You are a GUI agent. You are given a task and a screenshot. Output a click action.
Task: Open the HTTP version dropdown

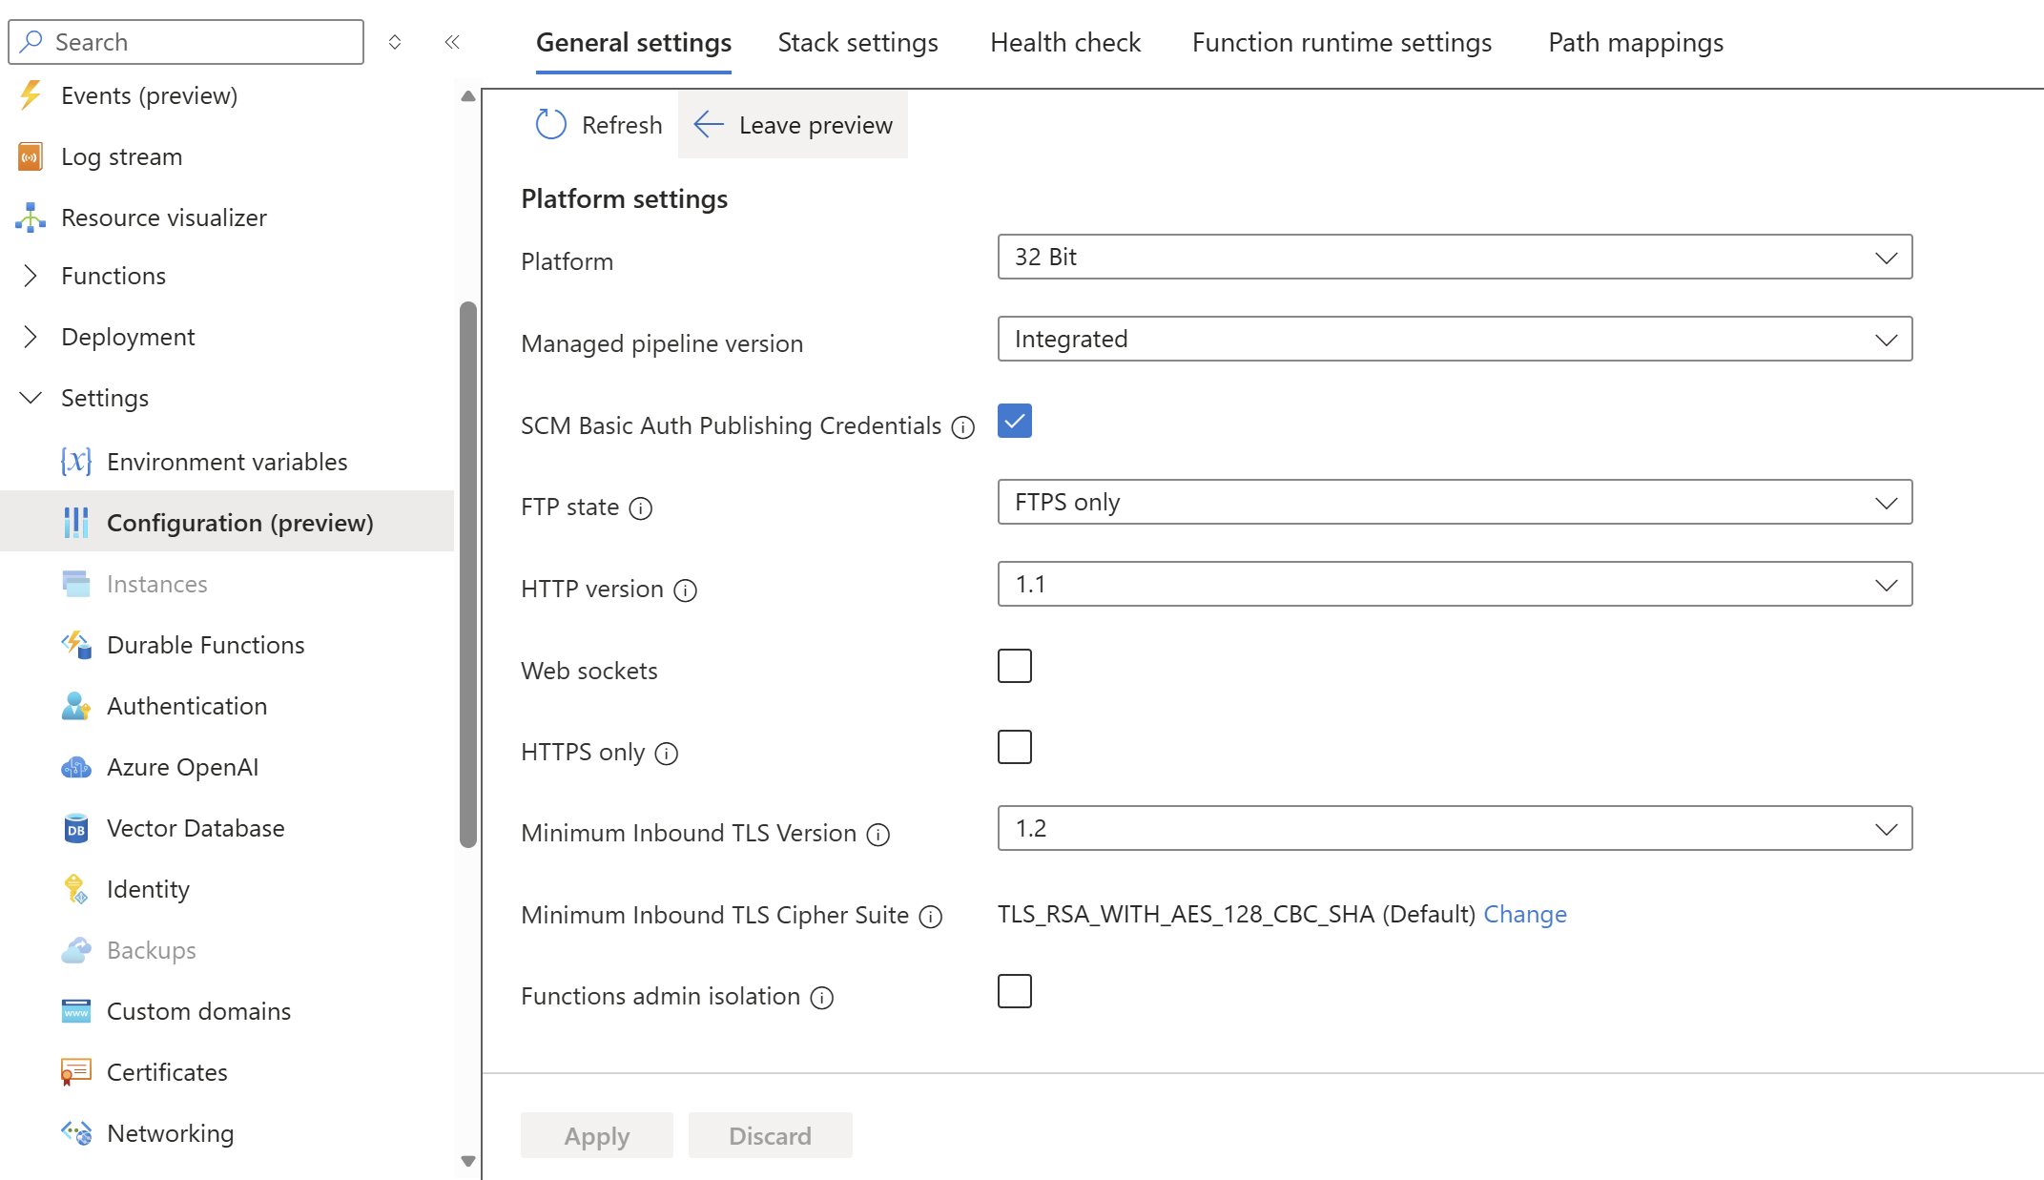(1455, 584)
